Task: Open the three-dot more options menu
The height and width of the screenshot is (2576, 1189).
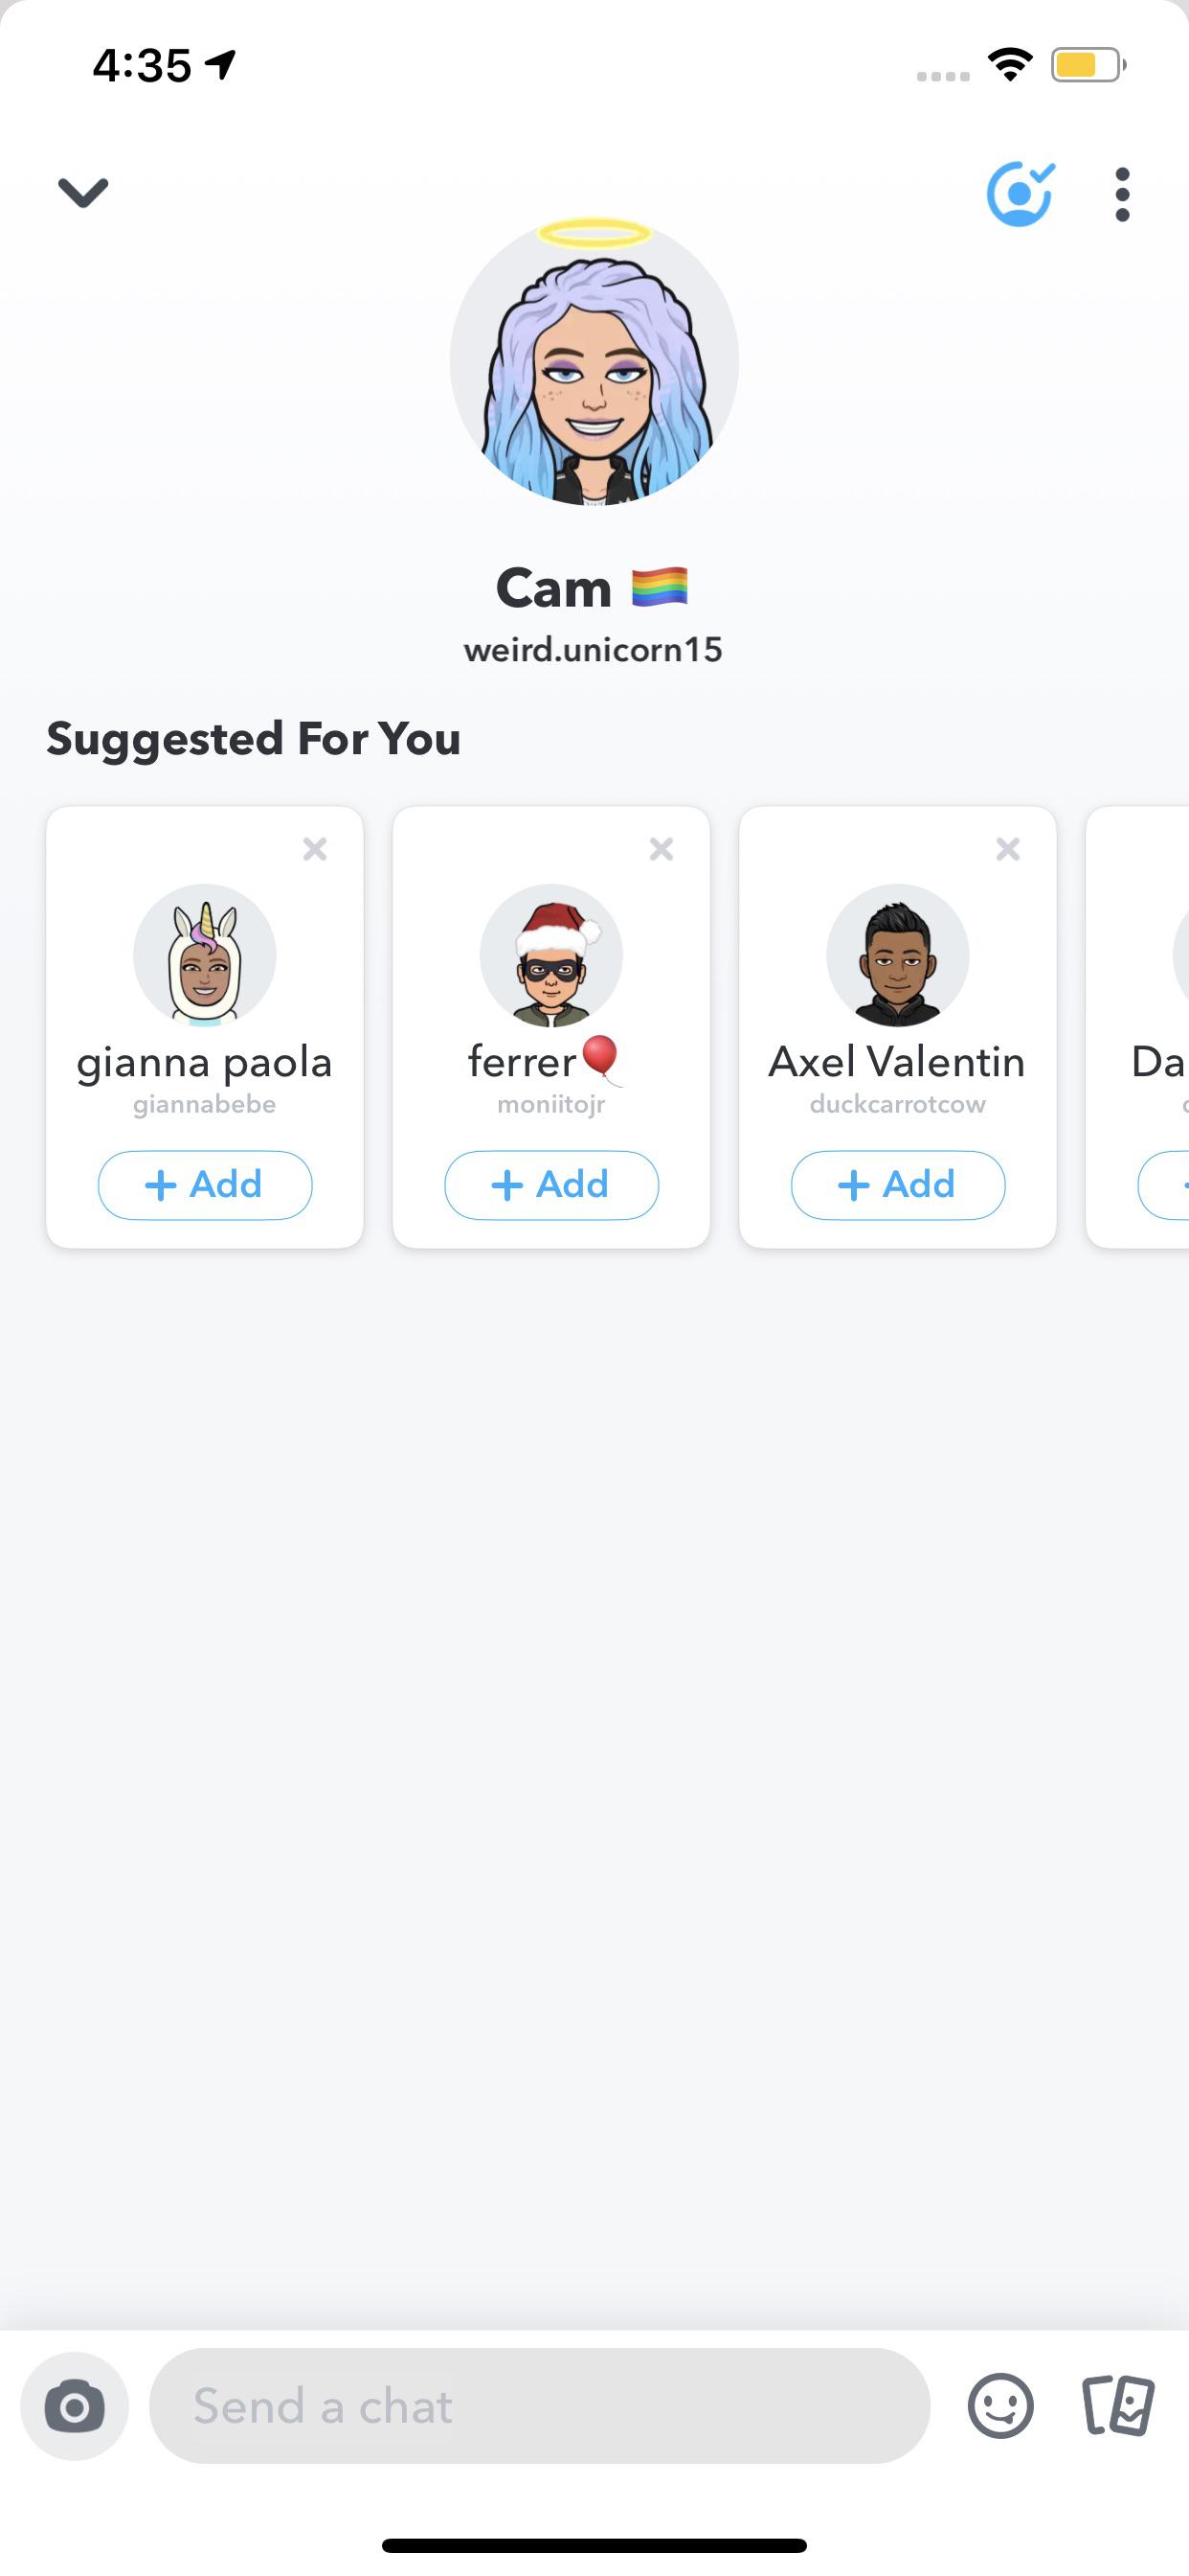Action: (1122, 194)
